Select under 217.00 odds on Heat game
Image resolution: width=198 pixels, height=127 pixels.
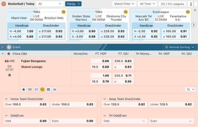51,37
